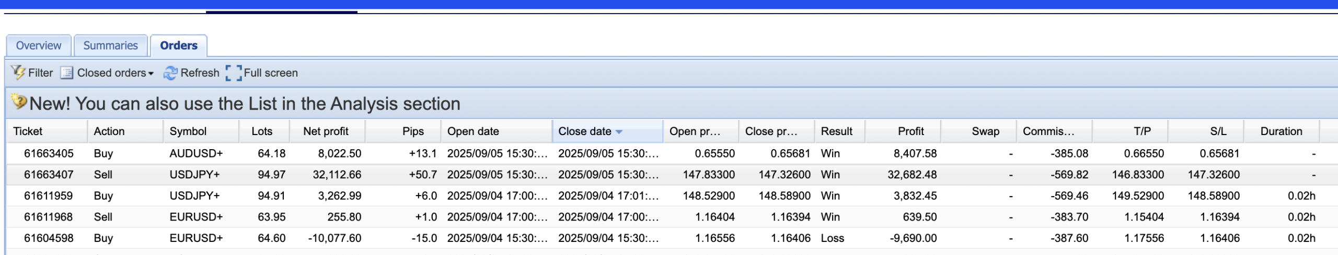The height and width of the screenshot is (255, 1338).
Task: Click the Symbol column header
Action: (x=188, y=131)
